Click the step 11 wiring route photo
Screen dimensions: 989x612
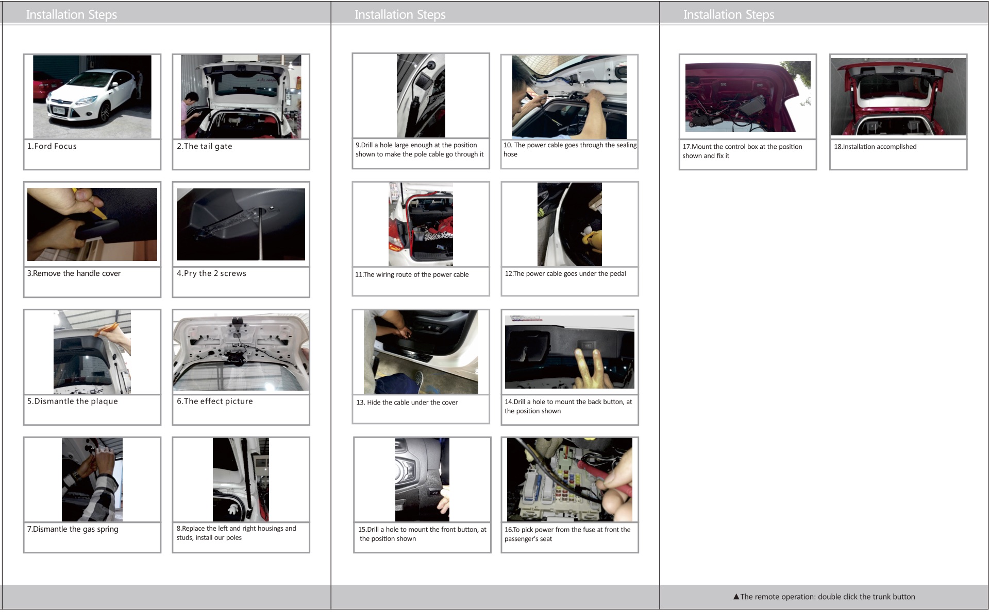[421, 224]
